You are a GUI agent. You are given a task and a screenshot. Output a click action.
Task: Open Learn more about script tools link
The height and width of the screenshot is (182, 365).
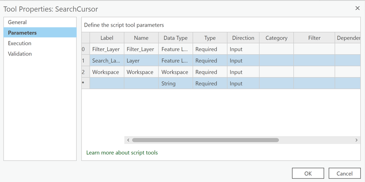click(122, 152)
